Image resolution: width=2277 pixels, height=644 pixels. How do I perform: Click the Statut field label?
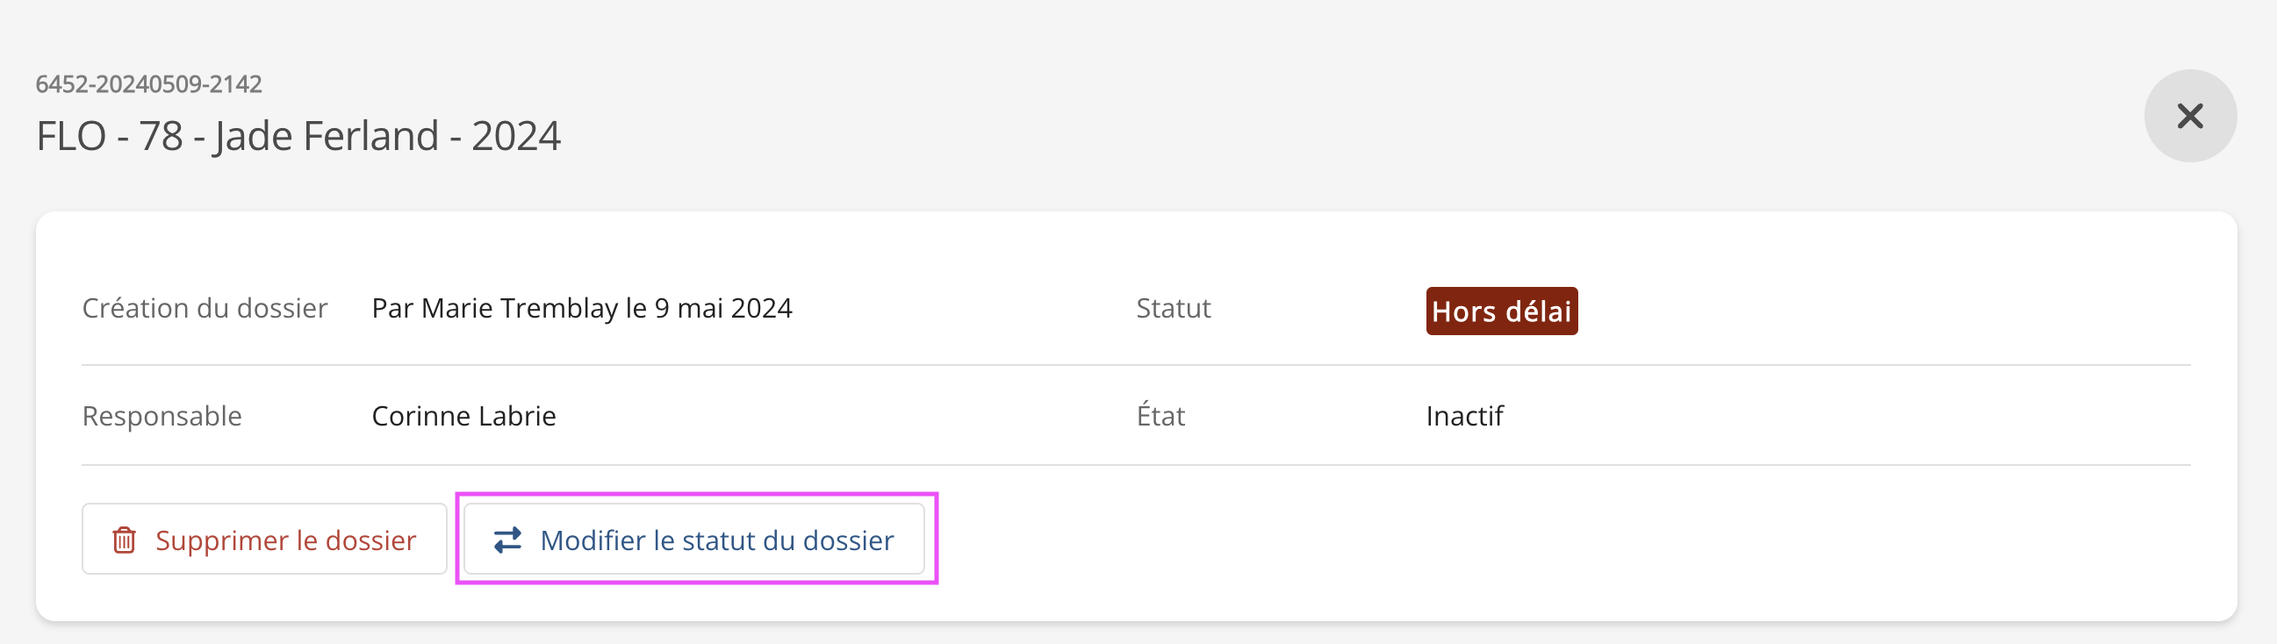tap(1173, 308)
